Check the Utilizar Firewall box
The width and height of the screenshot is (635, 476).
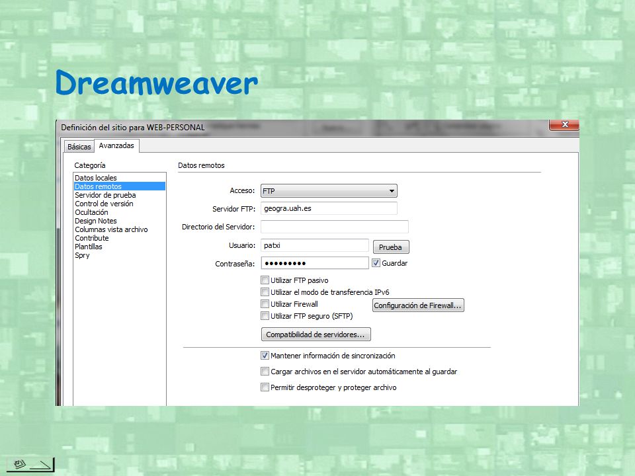[x=265, y=304]
